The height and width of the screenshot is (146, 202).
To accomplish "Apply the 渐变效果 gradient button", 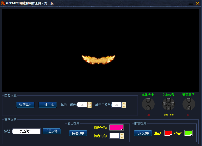I will pyautogui.click(x=143, y=133).
